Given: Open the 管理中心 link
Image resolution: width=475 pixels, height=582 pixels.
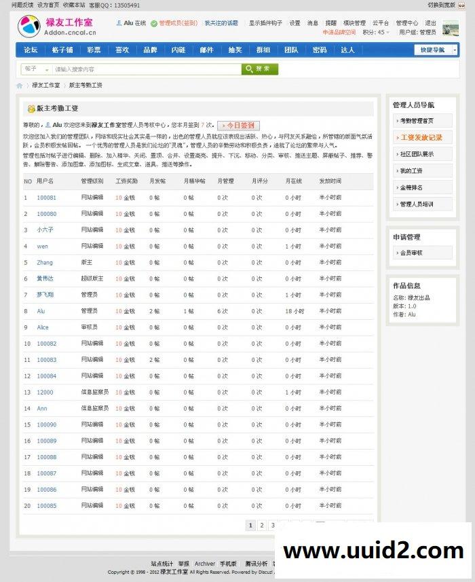Looking at the screenshot, I should click(406, 23).
